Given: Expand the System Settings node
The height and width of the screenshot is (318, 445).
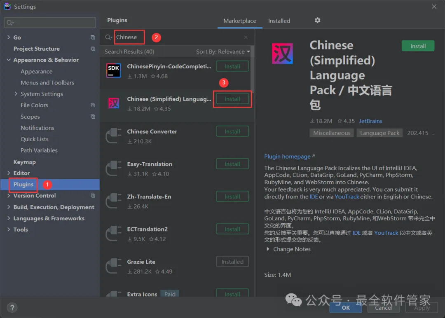Looking at the screenshot, I should (16, 94).
